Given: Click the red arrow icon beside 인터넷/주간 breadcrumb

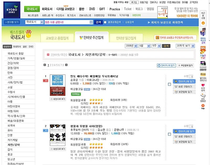Looking at the screenshot, I should click(x=48, y=55).
